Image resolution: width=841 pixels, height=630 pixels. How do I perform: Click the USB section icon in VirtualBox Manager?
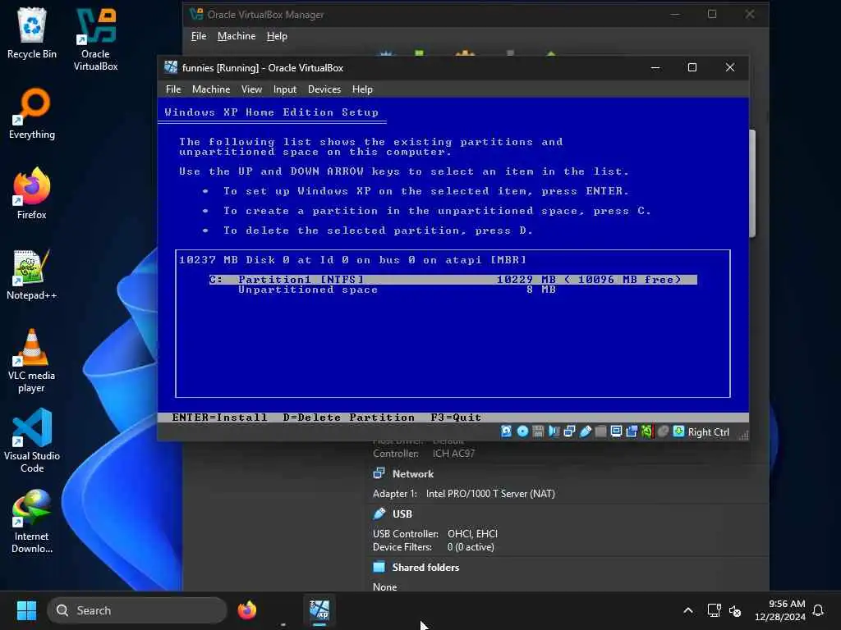point(379,514)
